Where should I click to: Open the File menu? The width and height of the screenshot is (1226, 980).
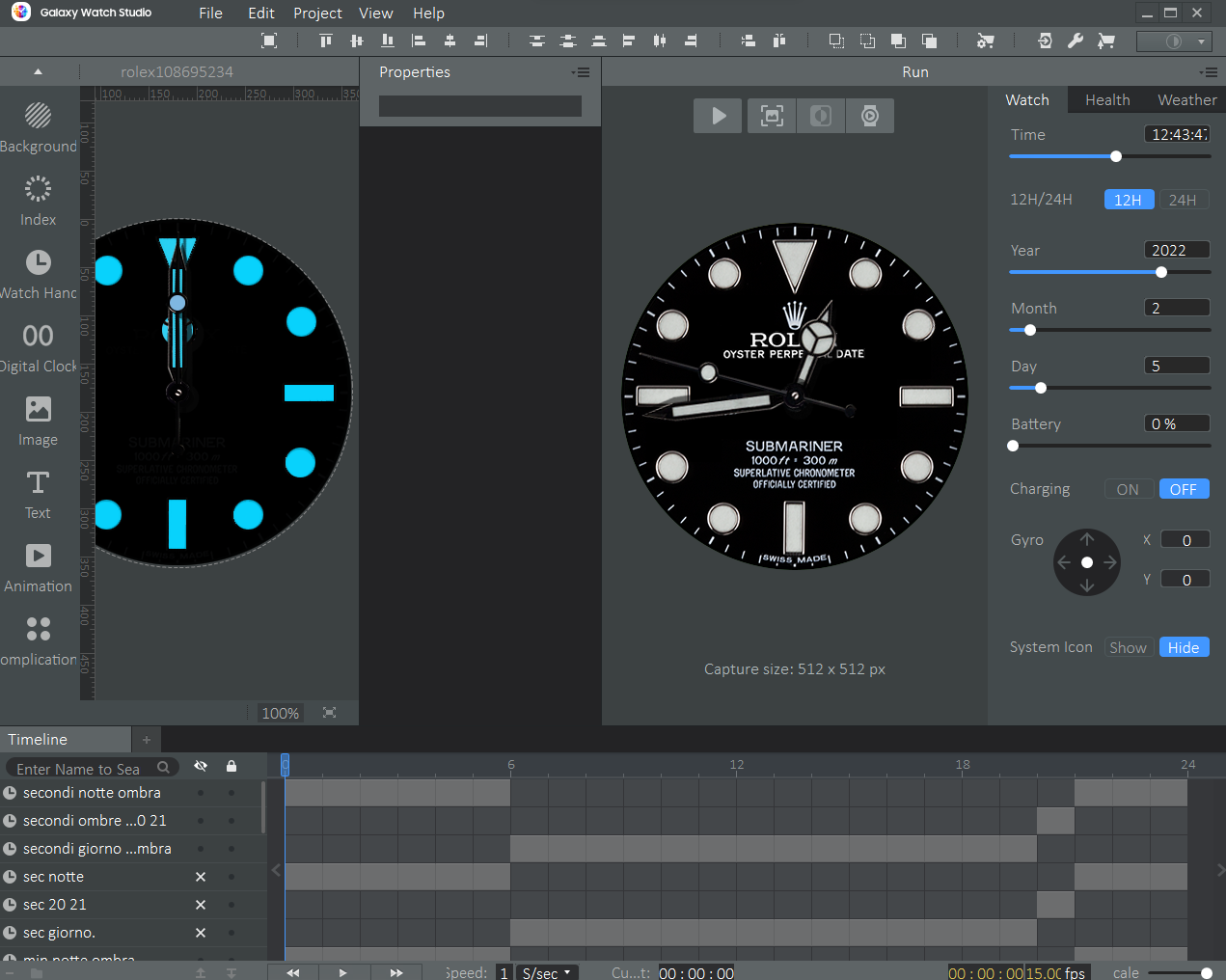tap(210, 14)
